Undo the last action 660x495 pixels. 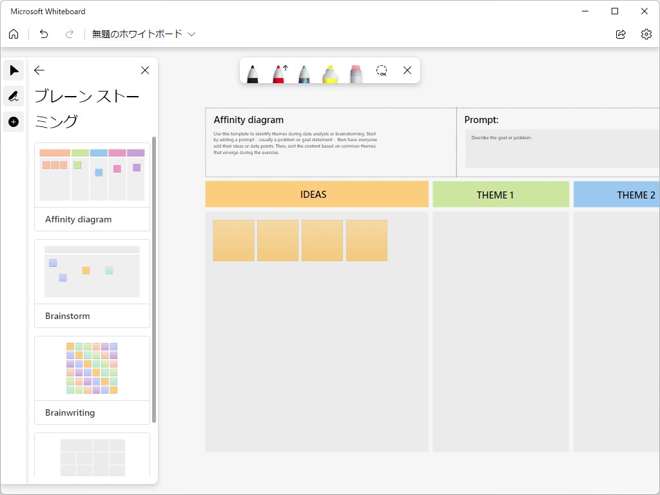(44, 34)
